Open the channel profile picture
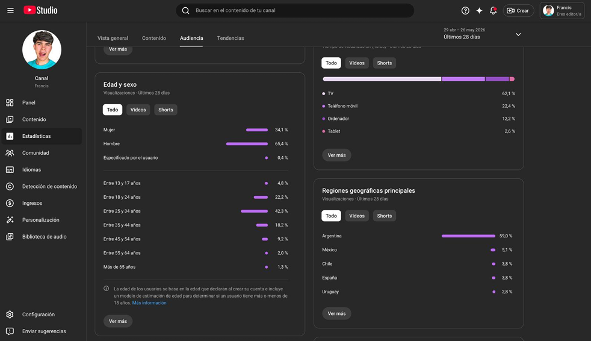 (x=42, y=50)
